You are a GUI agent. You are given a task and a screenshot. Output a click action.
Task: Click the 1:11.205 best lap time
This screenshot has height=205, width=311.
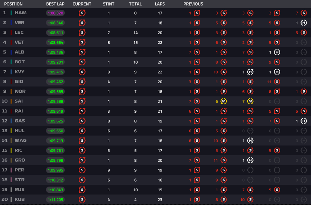55,200
